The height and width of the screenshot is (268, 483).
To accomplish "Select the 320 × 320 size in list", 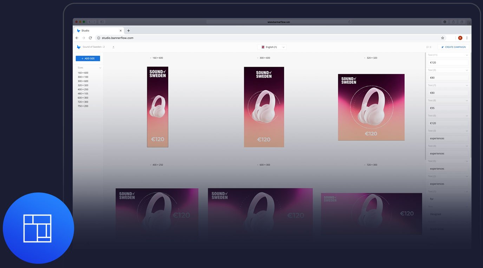I will [83, 85].
